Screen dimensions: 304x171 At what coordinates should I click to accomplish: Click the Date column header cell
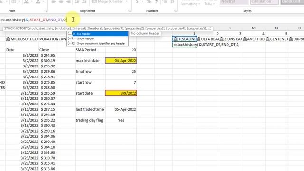coord(22,50)
